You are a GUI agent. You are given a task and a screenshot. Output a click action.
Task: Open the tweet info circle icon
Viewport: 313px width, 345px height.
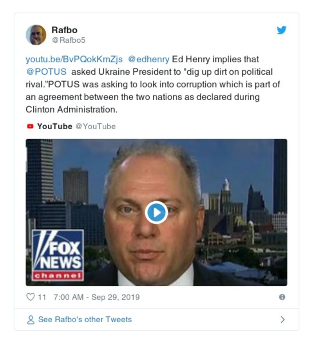coord(282,297)
